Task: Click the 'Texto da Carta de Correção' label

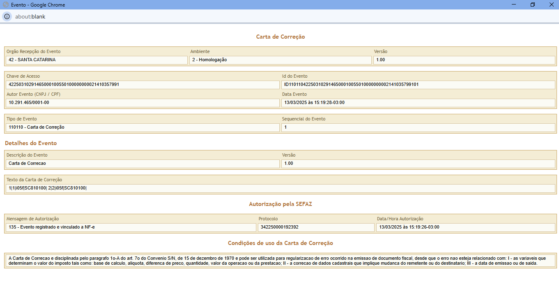Action: click(x=35, y=180)
